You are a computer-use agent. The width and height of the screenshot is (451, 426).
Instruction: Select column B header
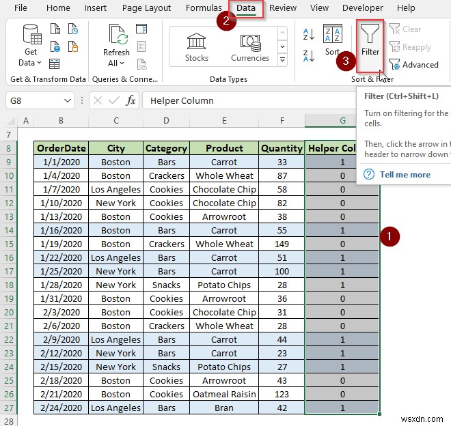pos(61,121)
